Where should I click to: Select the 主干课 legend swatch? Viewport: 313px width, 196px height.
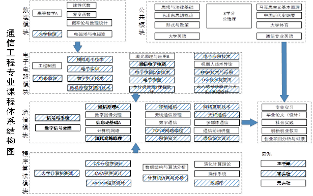(283, 164)
